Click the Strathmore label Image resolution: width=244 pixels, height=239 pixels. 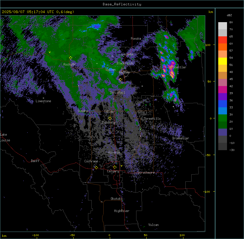click(146, 173)
